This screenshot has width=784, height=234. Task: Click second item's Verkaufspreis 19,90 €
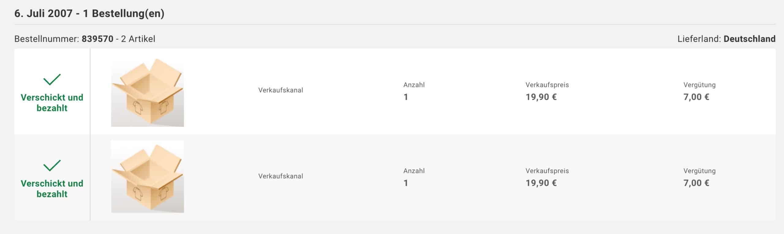click(x=541, y=183)
